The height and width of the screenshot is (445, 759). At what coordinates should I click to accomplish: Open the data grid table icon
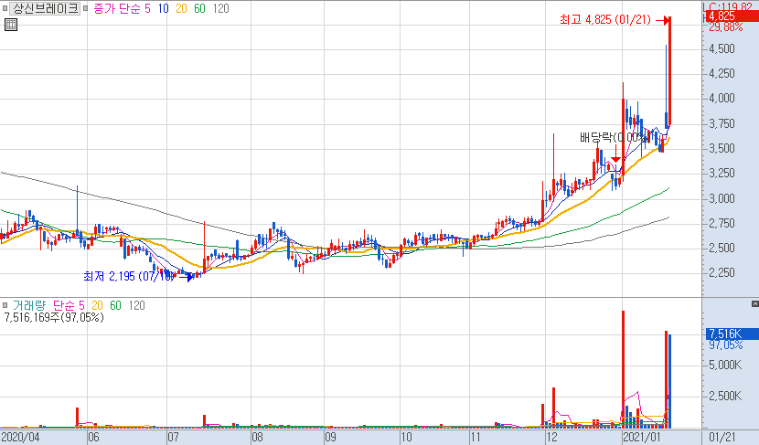point(11,25)
